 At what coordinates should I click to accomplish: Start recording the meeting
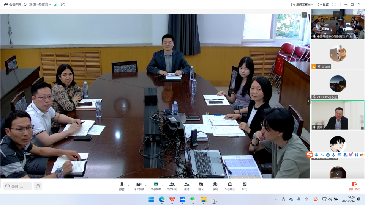[215, 186]
